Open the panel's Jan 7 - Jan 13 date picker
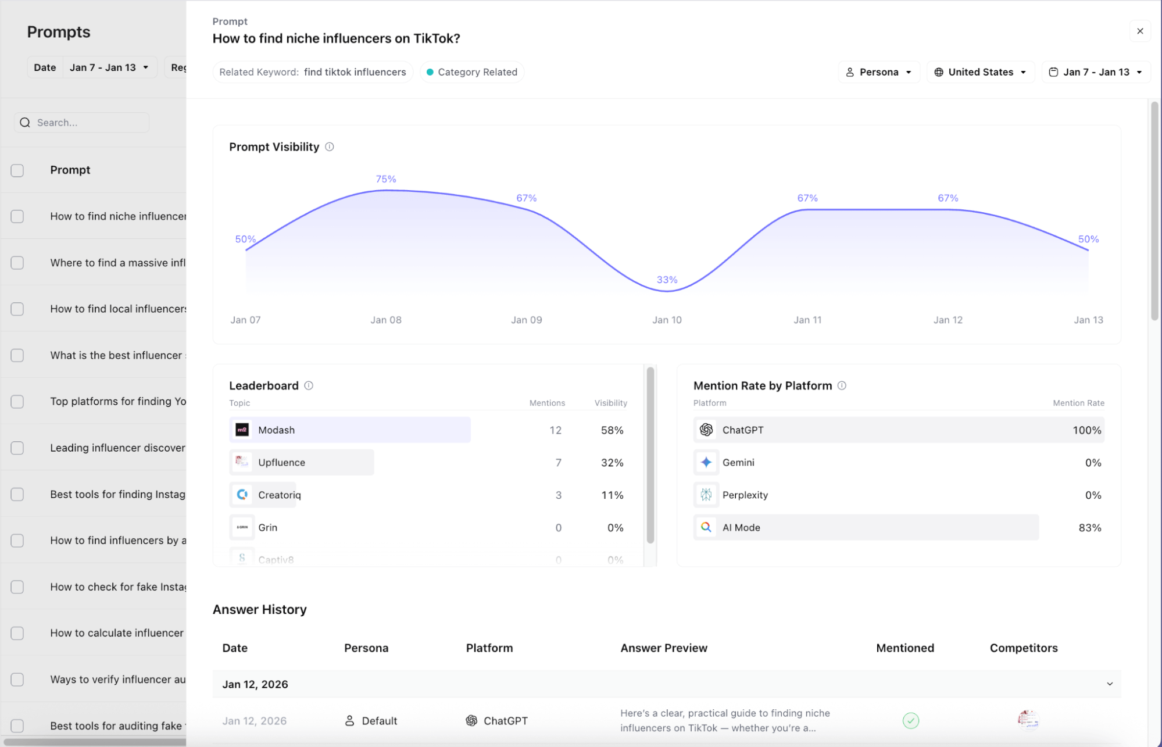This screenshot has height=747, width=1162. click(x=1096, y=72)
